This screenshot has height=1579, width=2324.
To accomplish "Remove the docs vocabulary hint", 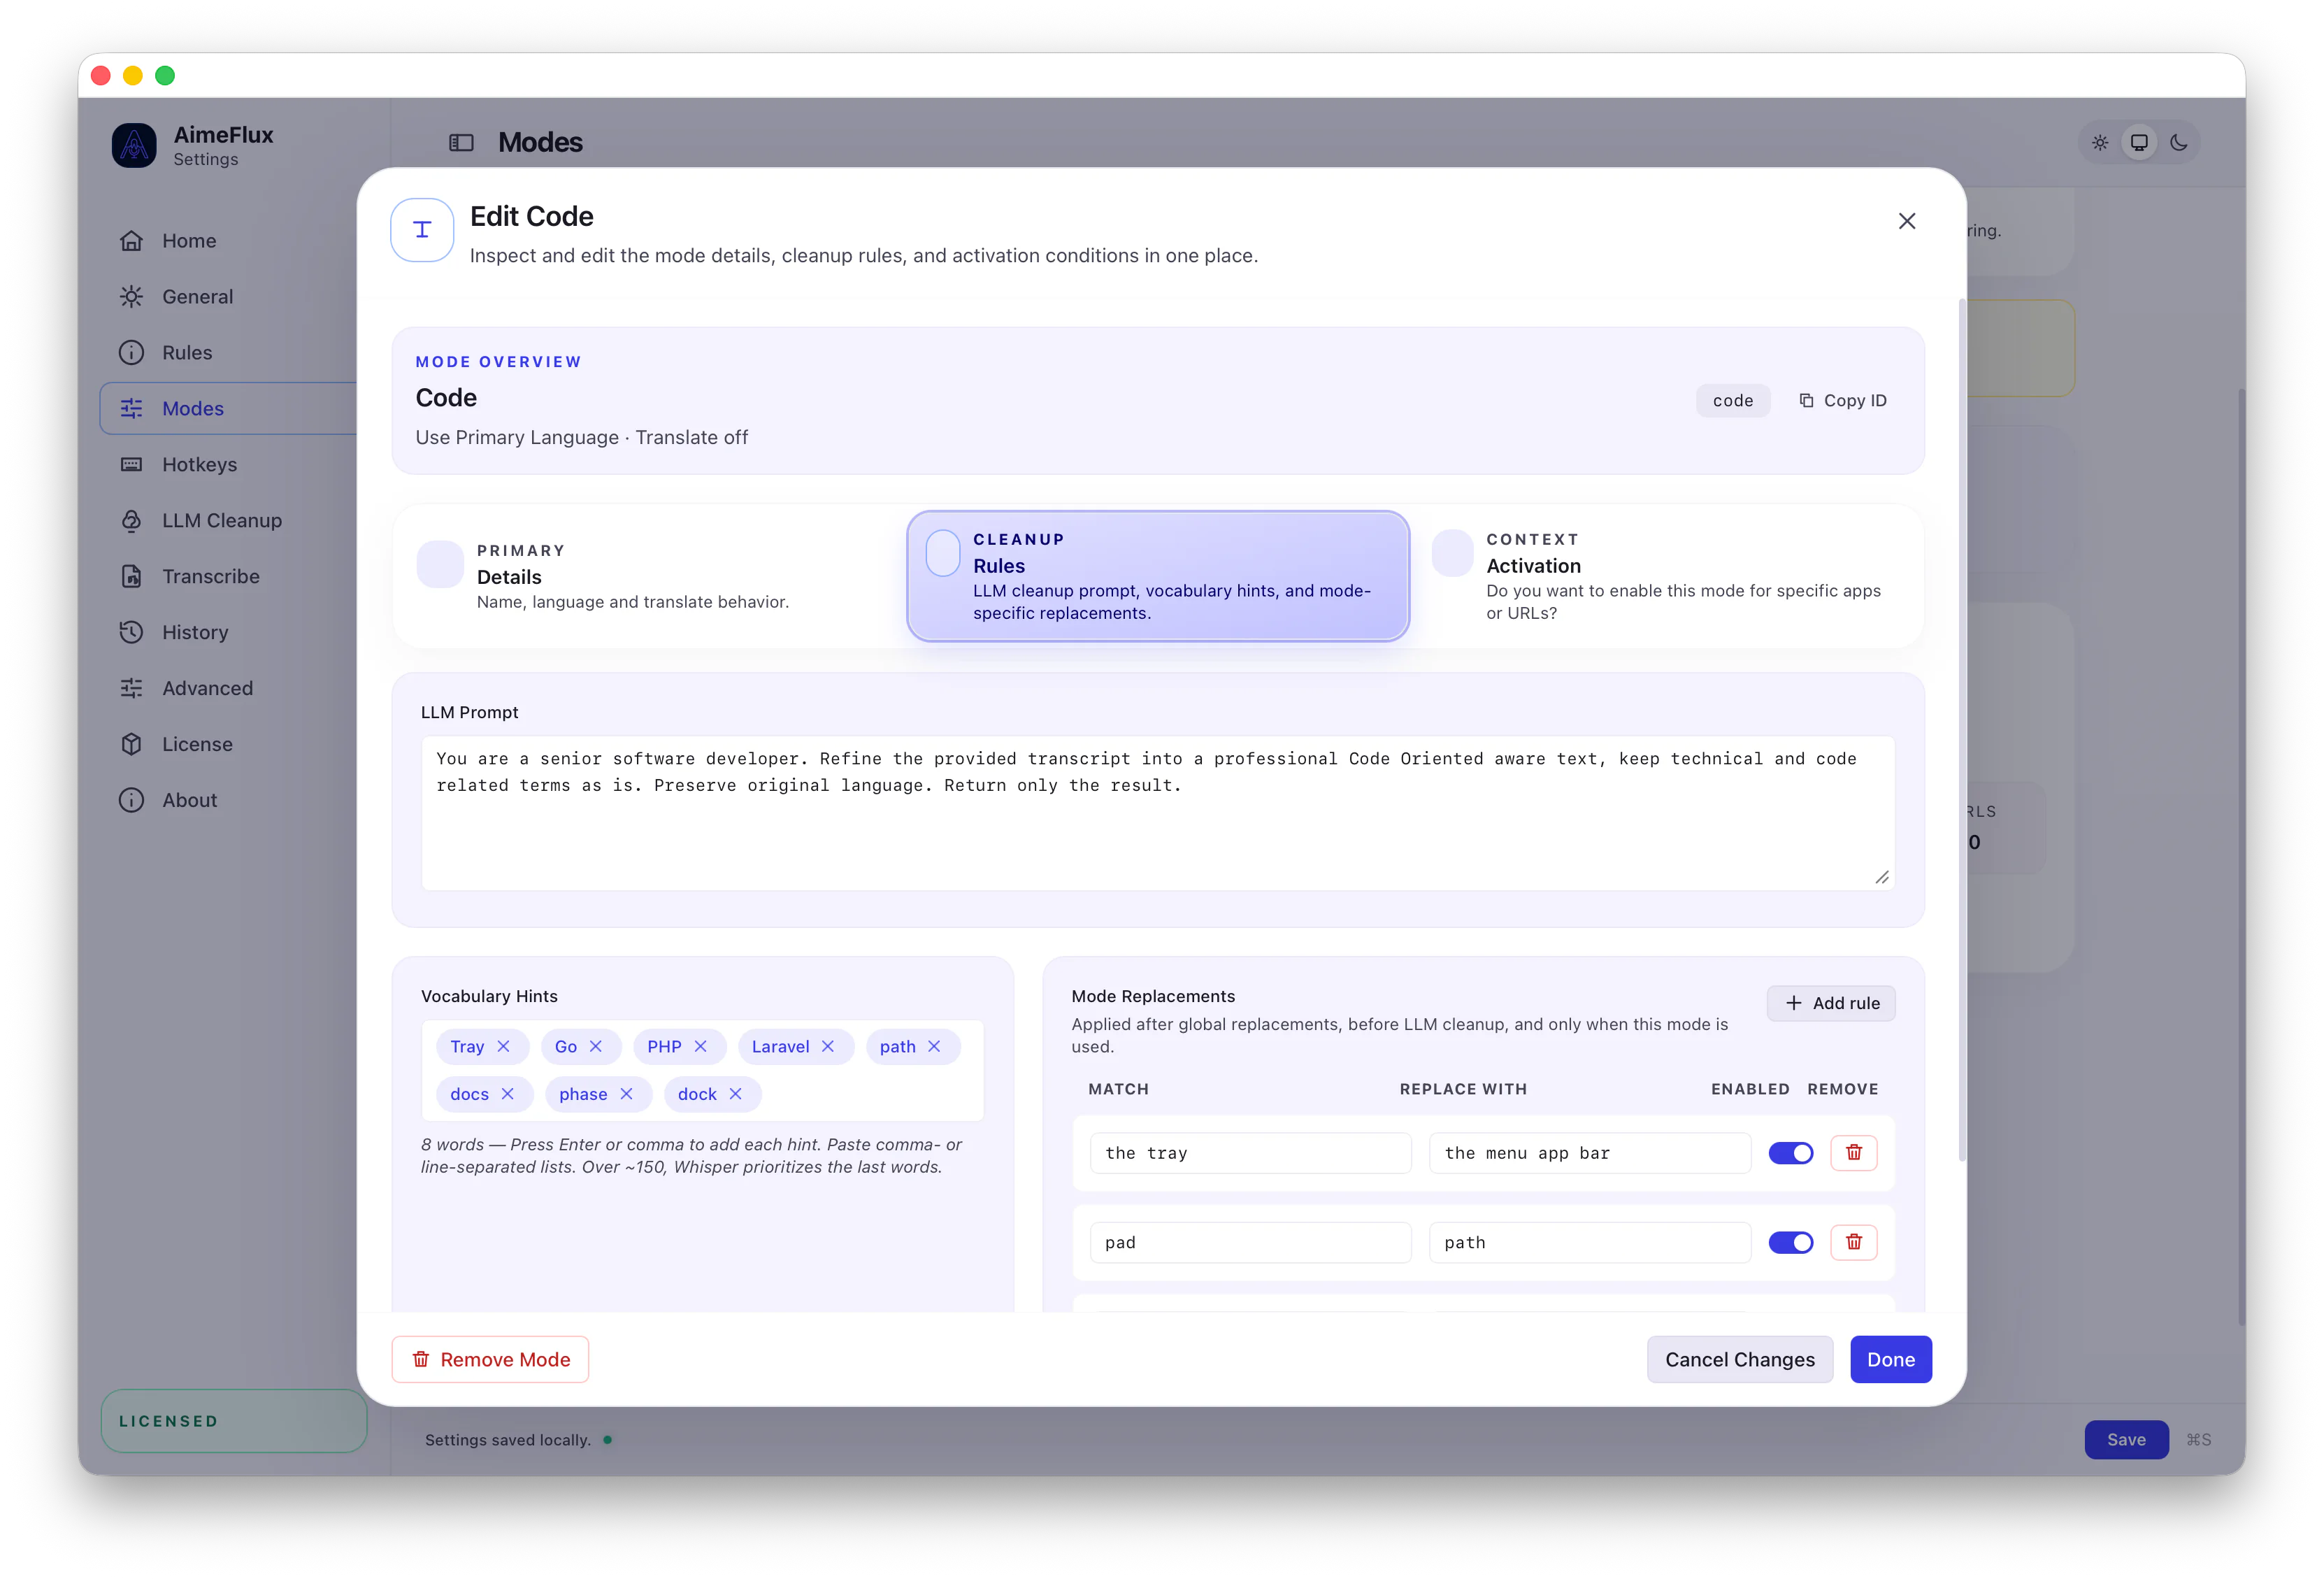I will tap(508, 1094).
